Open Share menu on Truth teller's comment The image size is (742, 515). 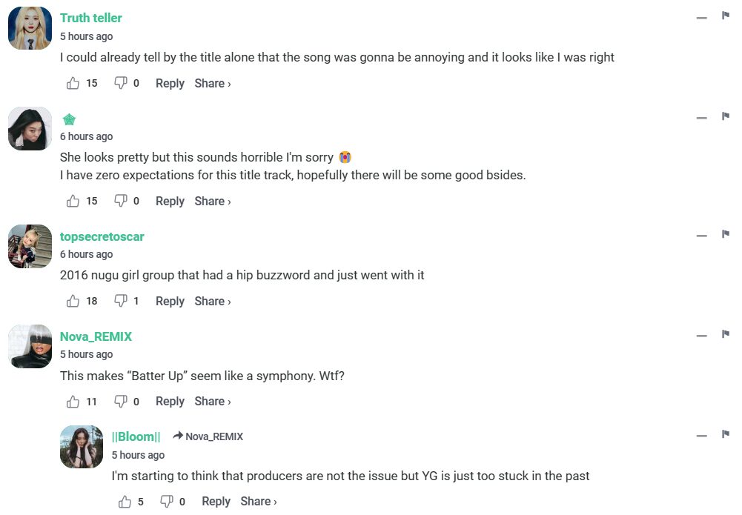(213, 84)
